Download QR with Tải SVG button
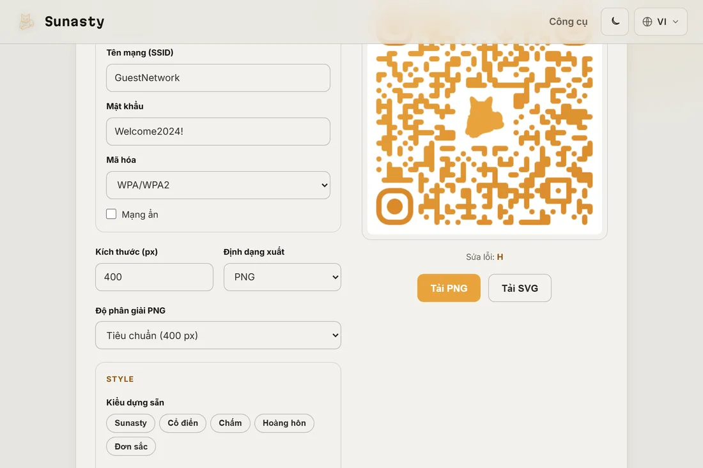 pos(520,288)
